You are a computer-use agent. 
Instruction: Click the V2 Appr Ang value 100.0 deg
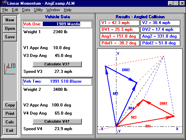point(61,105)
